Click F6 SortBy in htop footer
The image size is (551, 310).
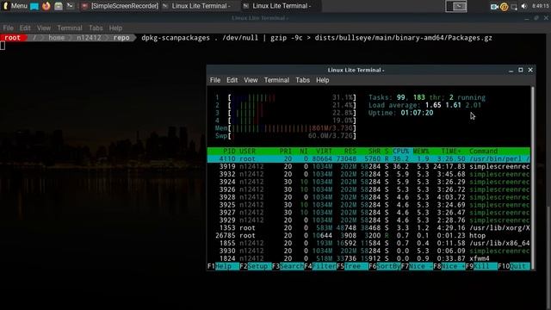pyautogui.click(x=385, y=266)
